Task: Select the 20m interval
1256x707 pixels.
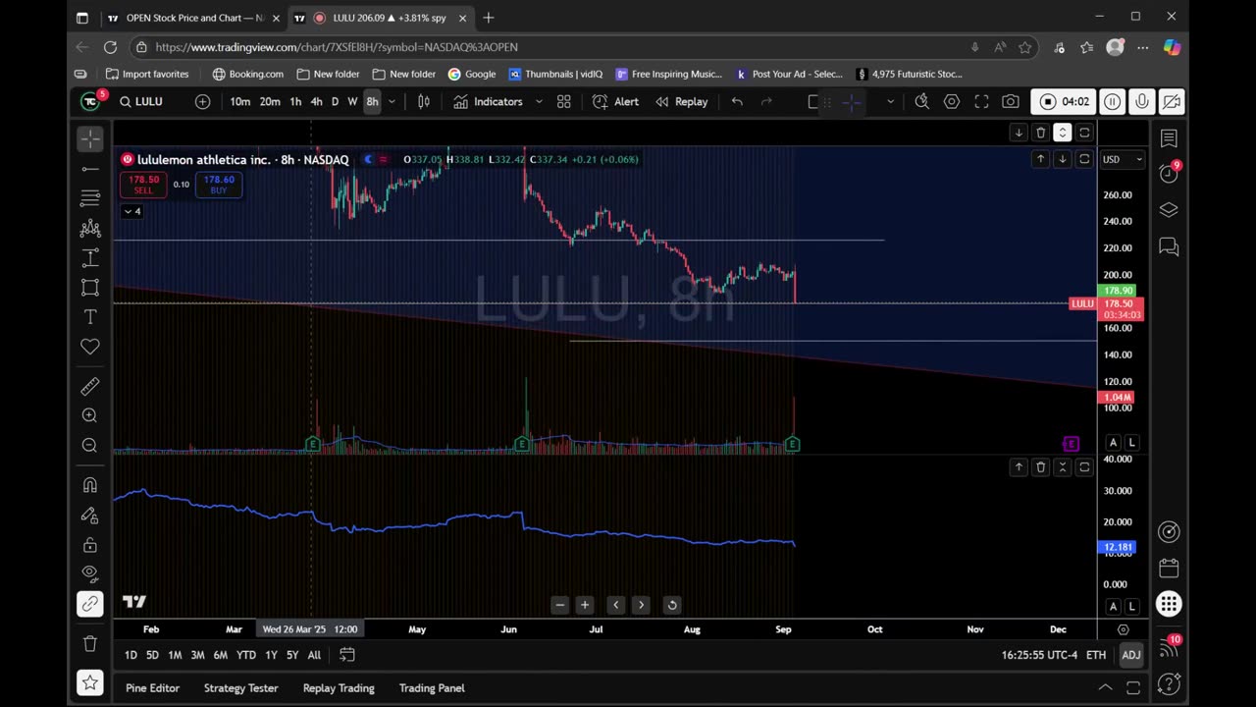Action: 270,101
